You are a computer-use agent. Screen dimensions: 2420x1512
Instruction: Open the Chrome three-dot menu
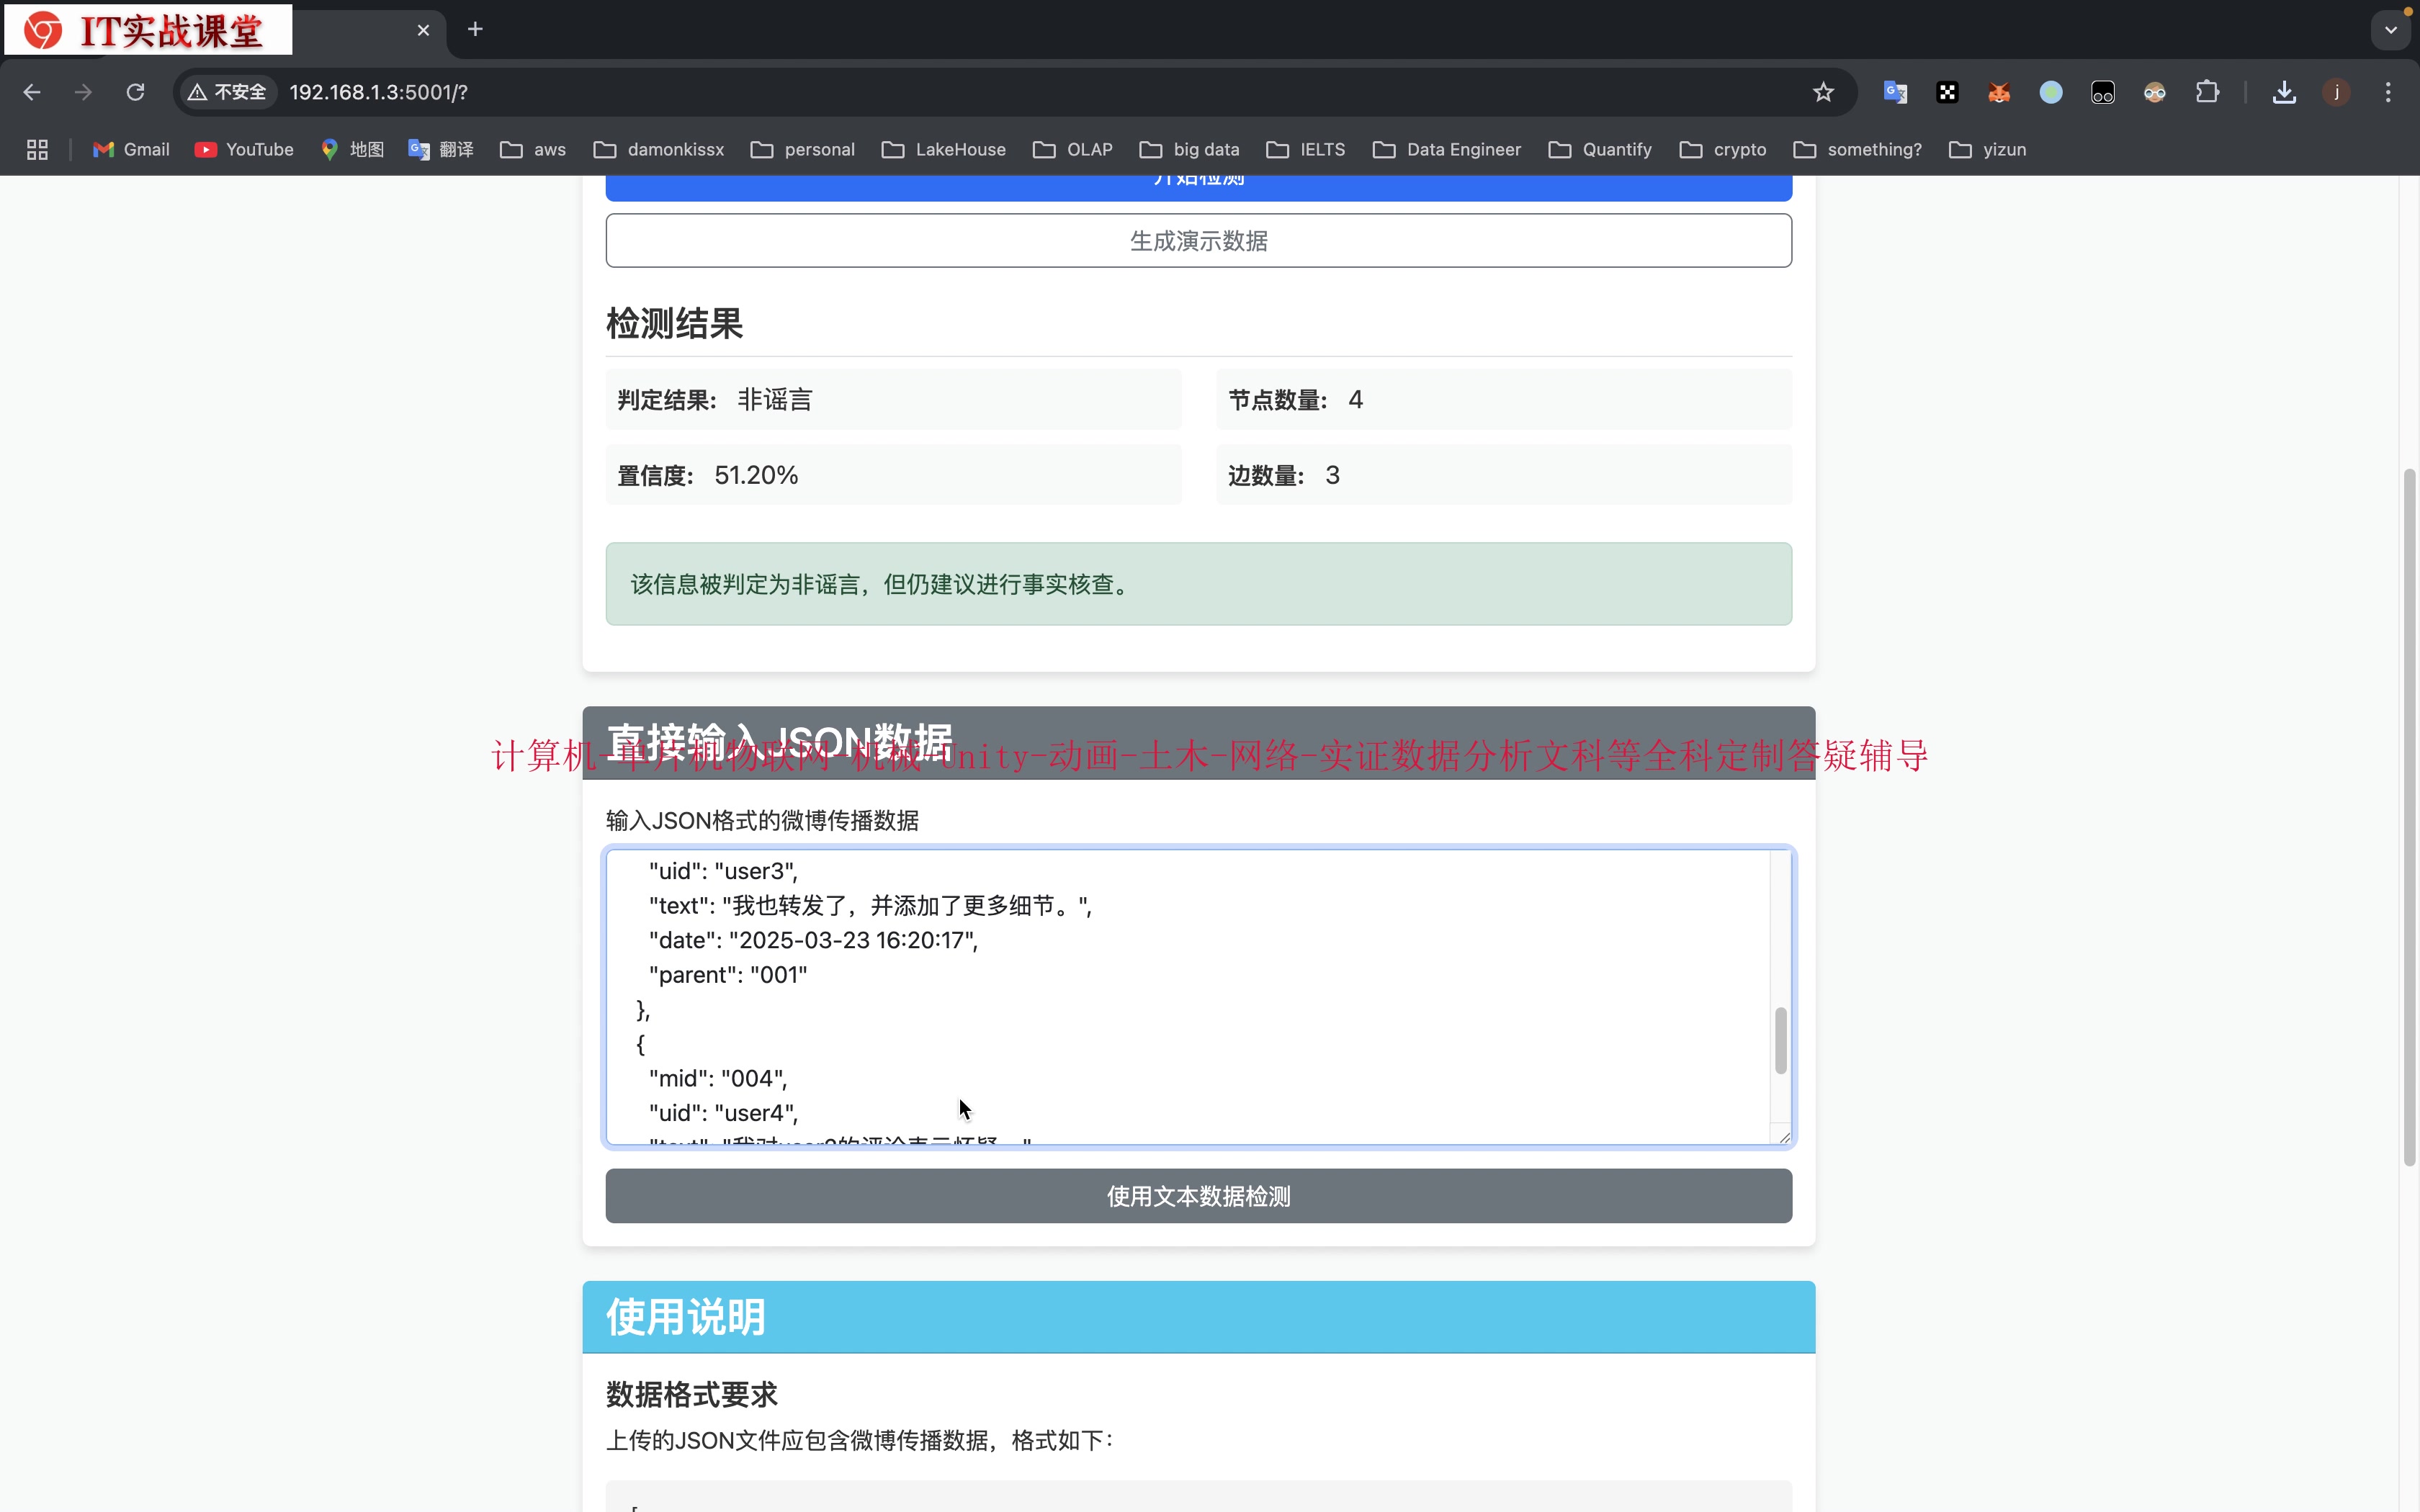point(2388,92)
